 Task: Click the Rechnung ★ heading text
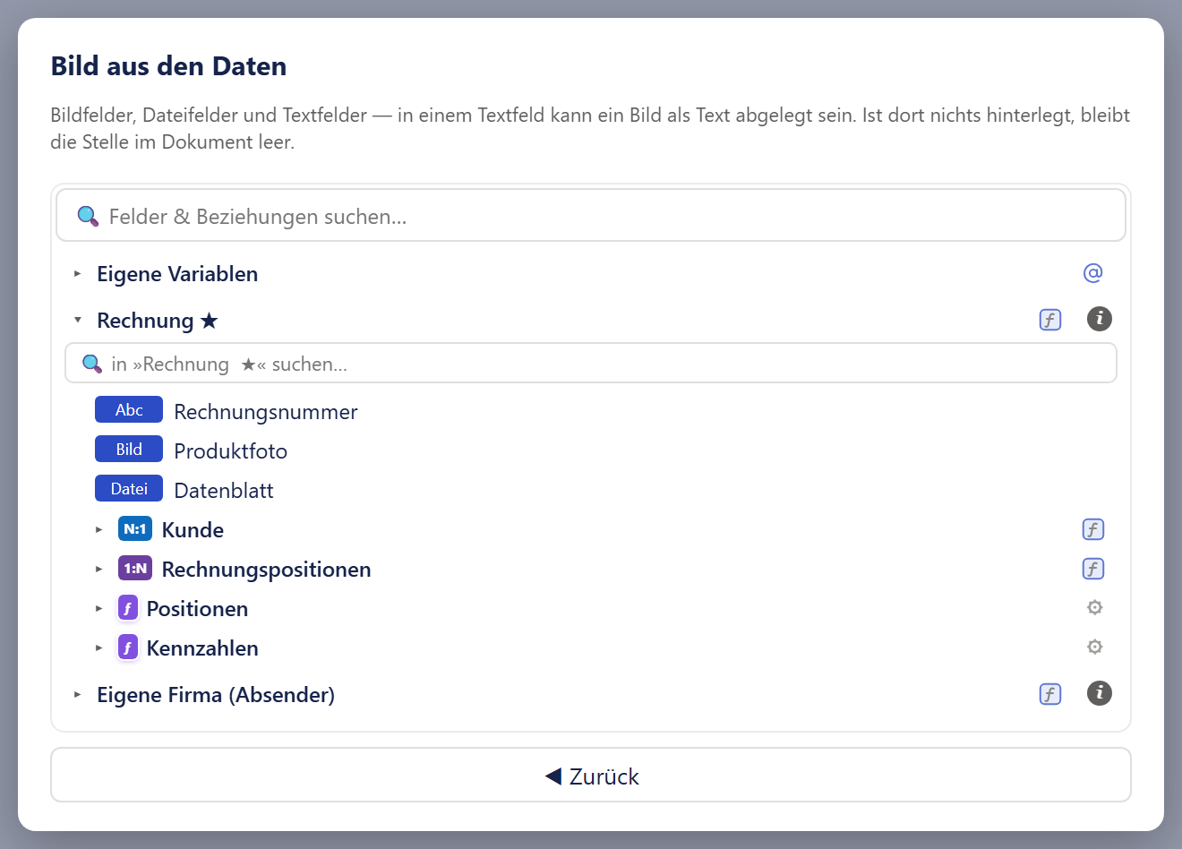pyautogui.click(x=158, y=321)
